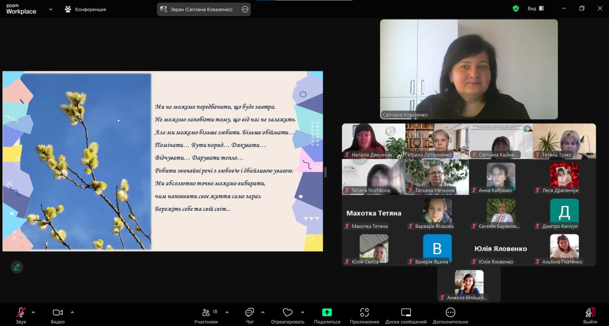Click the Выйти leave button
This screenshot has height=326, width=609.
point(590,316)
